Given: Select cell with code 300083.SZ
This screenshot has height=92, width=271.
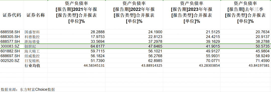Looking at the screenshot, I should (x=12, y=46).
